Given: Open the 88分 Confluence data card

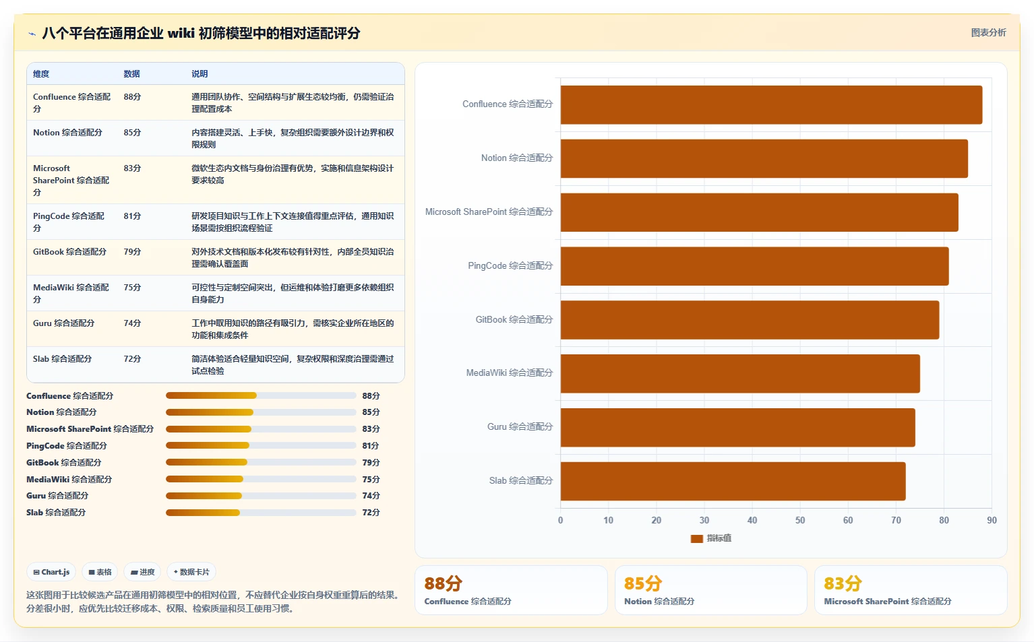Looking at the screenshot, I should click(x=511, y=590).
